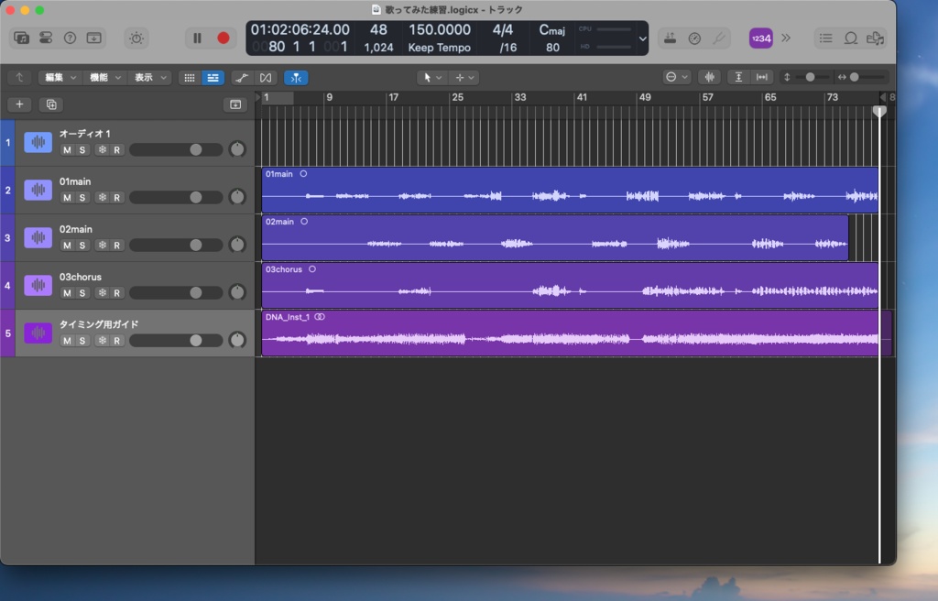The image size is (938, 601).
Task: Switch to grid view button
Action: pyautogui.click(x=189, y=77)
